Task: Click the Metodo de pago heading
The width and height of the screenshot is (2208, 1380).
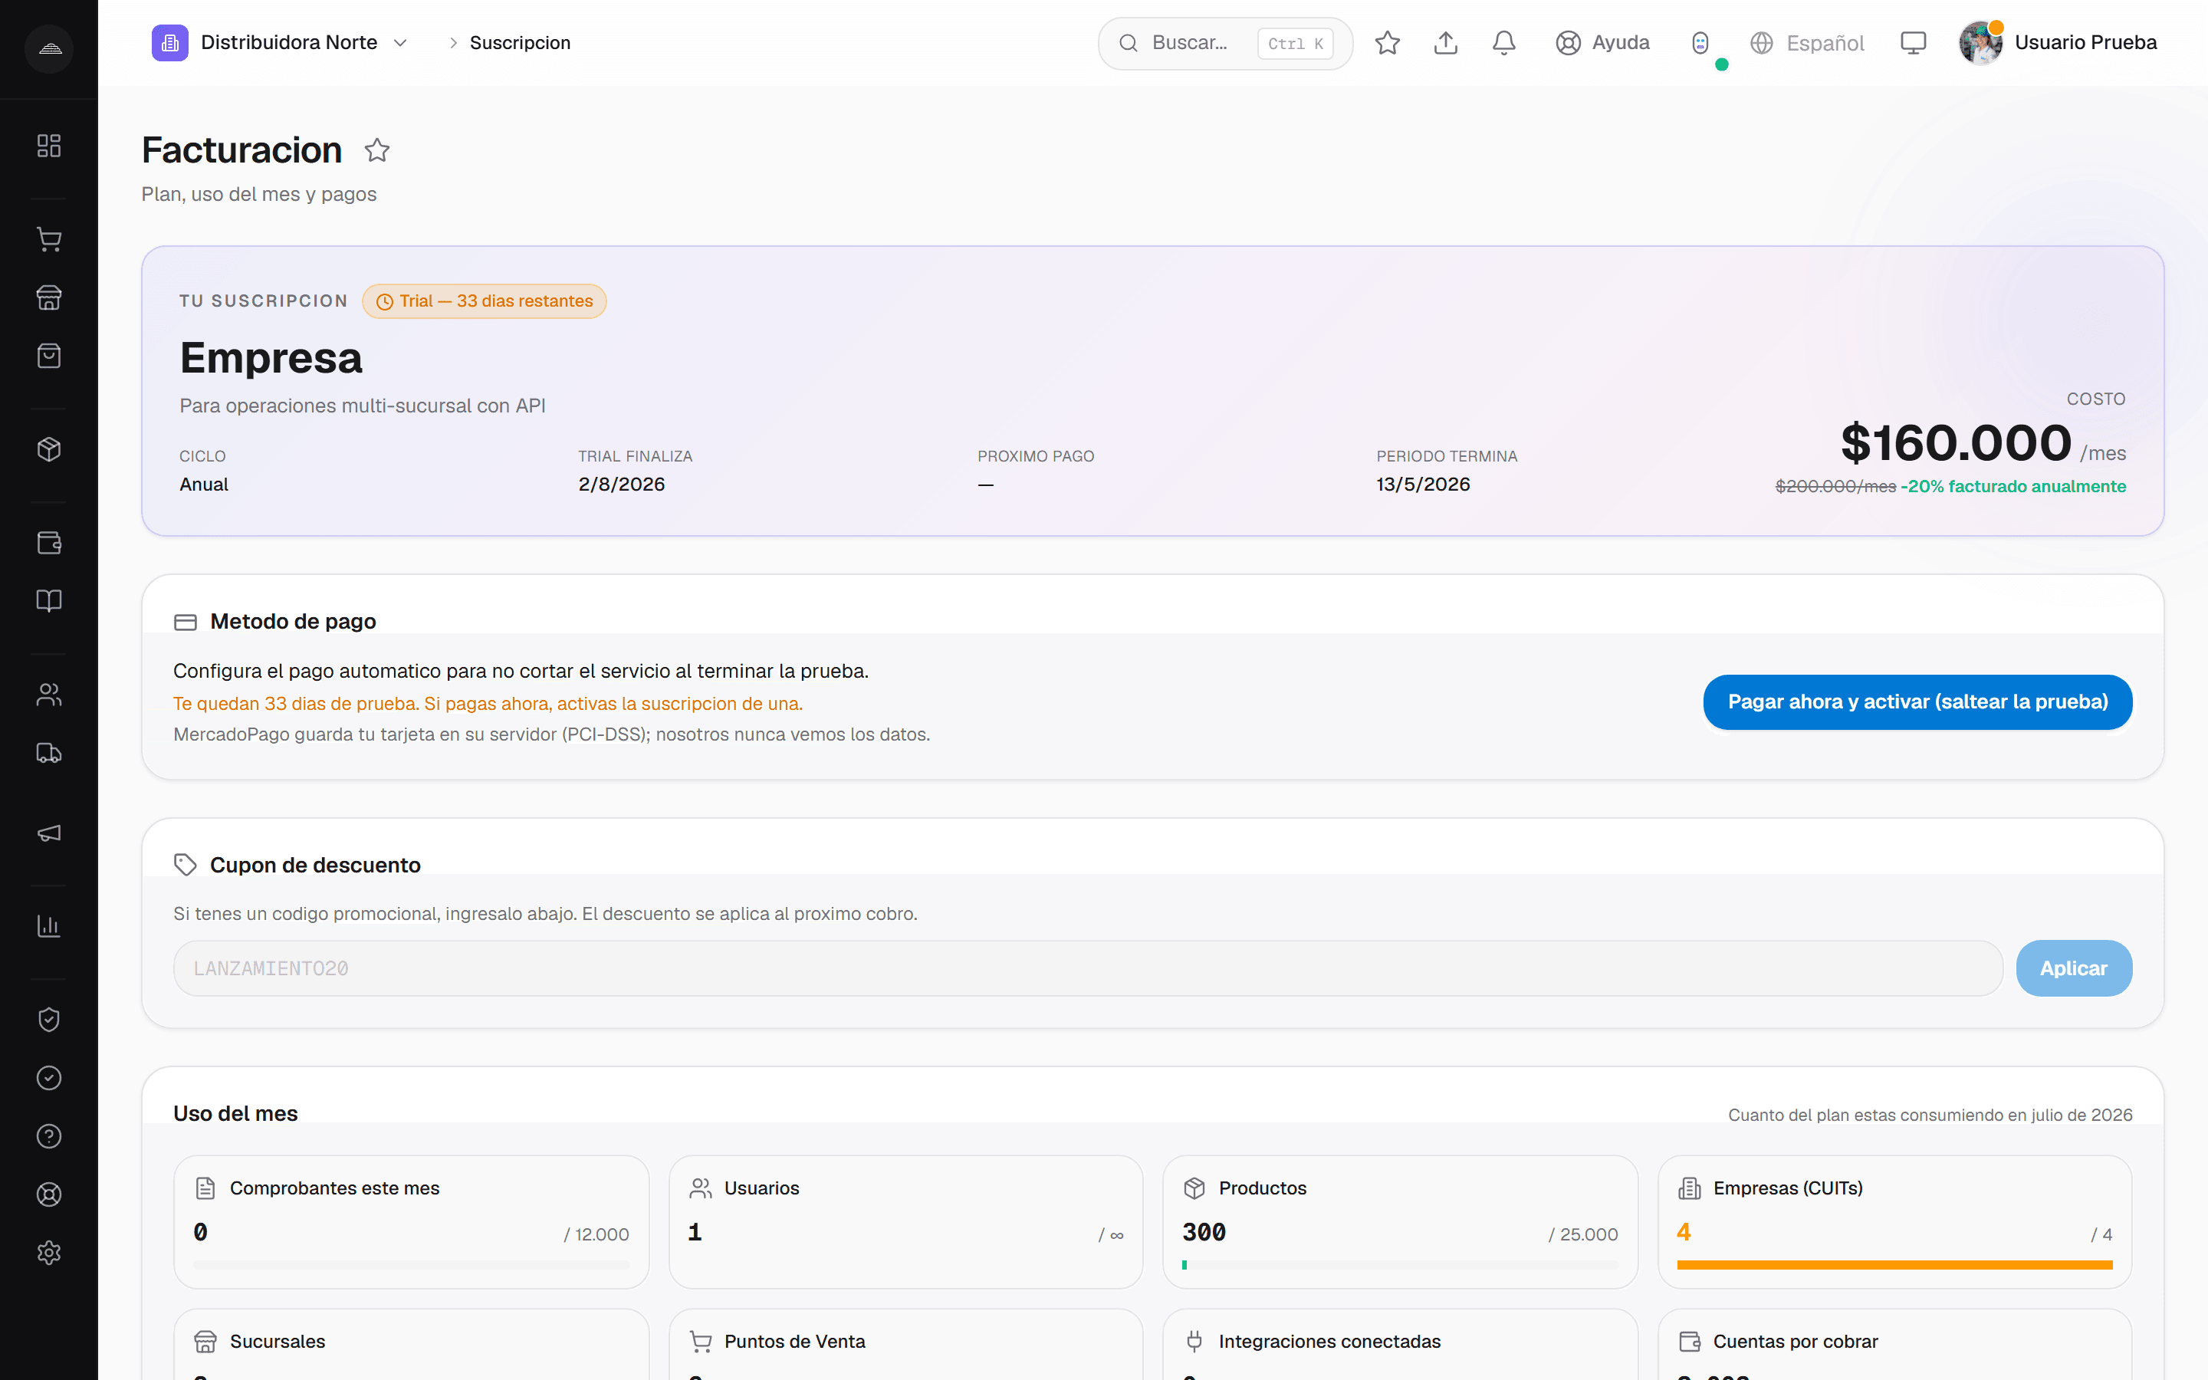Action: coord(293,622)
